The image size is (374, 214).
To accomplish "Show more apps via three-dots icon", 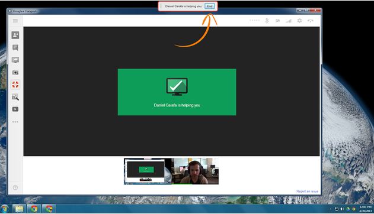I will pyautogui.click(x=15, y=122).
